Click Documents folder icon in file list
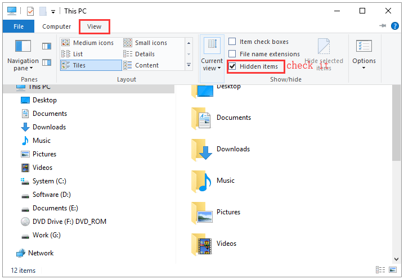The image size is (404, 279). pyautogui.click(x=202, y=118)
